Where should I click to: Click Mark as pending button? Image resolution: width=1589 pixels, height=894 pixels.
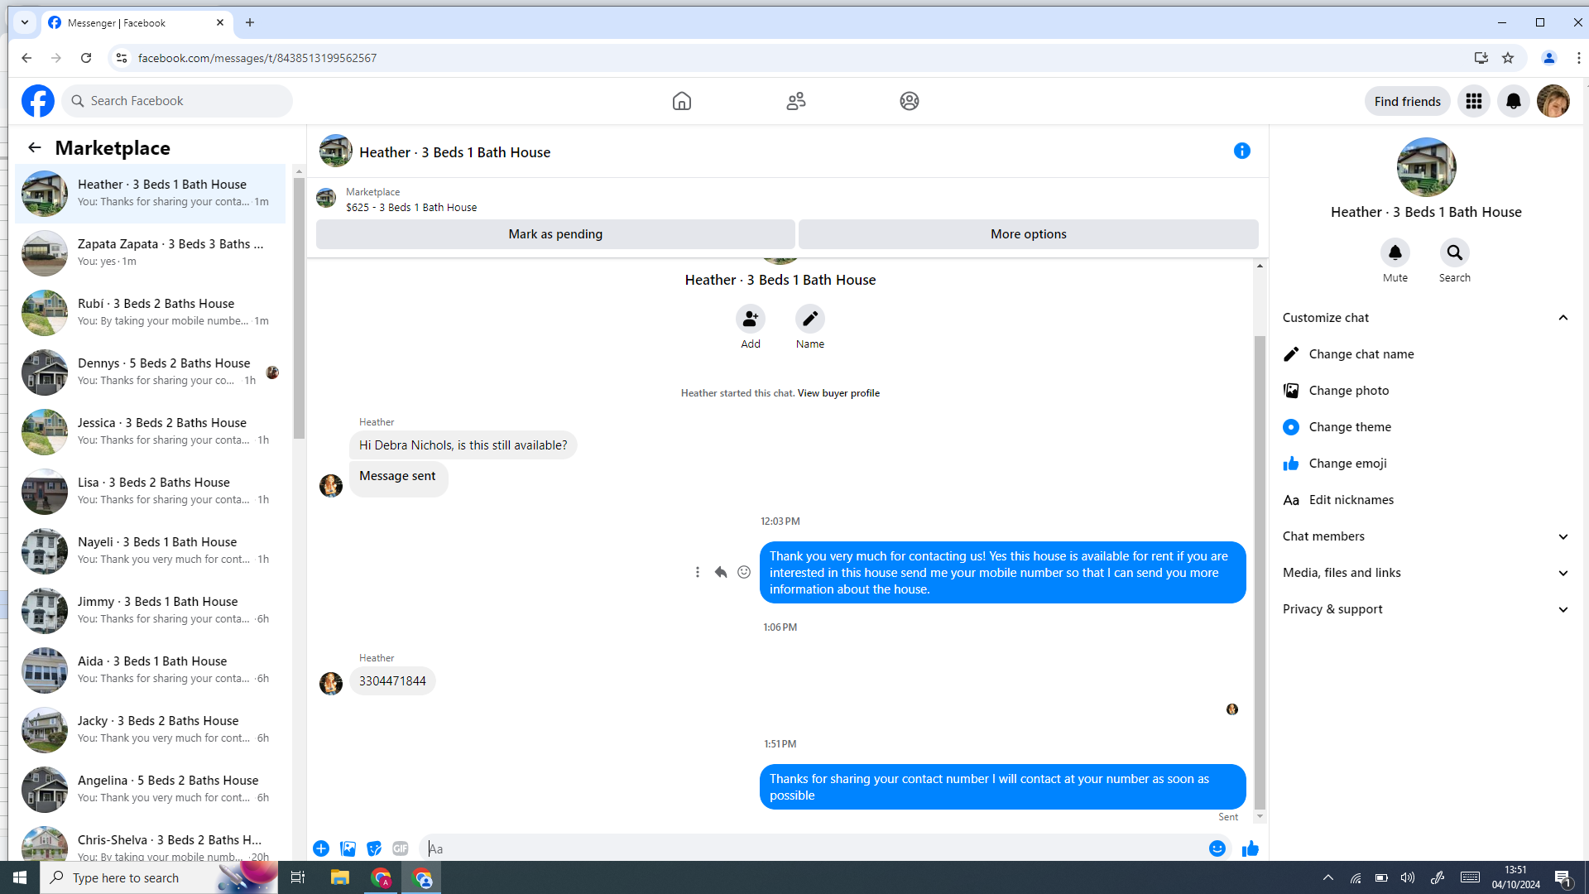tap(555, 234)
